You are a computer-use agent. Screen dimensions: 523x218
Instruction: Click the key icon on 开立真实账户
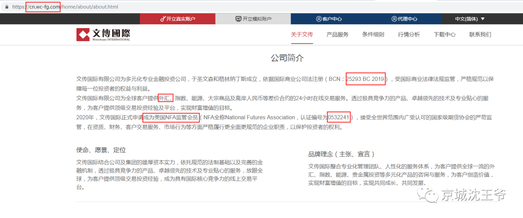(163, 19)
